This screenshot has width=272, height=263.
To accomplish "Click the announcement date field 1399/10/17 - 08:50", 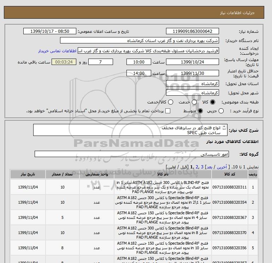I will pyautogui.click(x=50, y=31).
